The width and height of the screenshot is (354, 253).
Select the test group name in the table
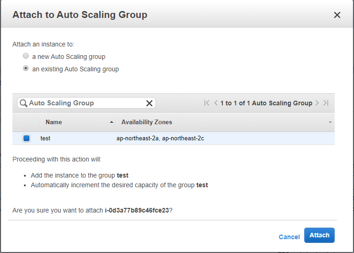tap(46, 138)
